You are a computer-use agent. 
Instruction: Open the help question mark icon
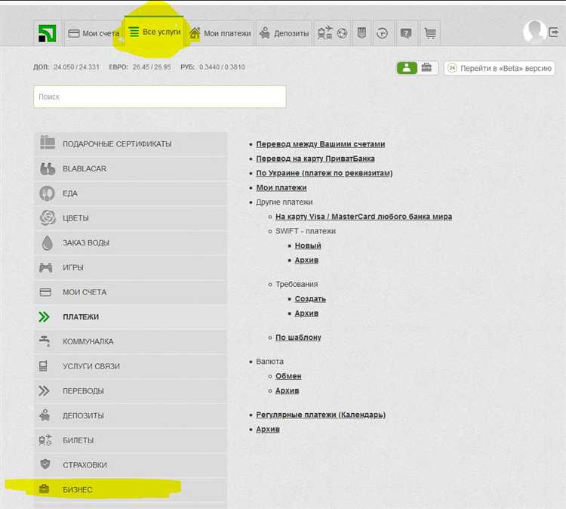point(406,33)
